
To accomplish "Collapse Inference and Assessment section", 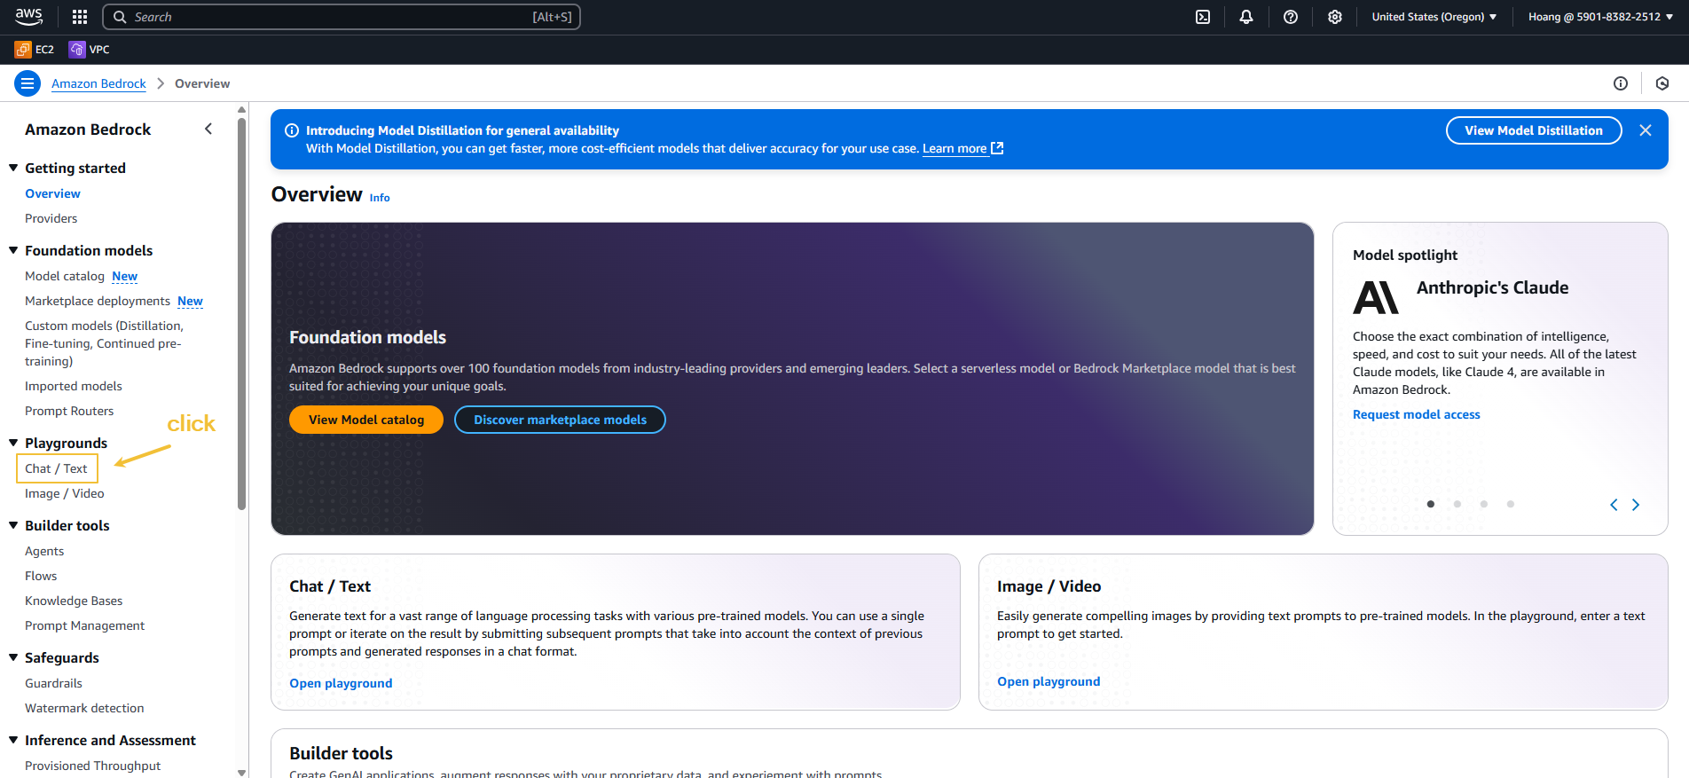I will pyautogui.click(x=13, y=740).
